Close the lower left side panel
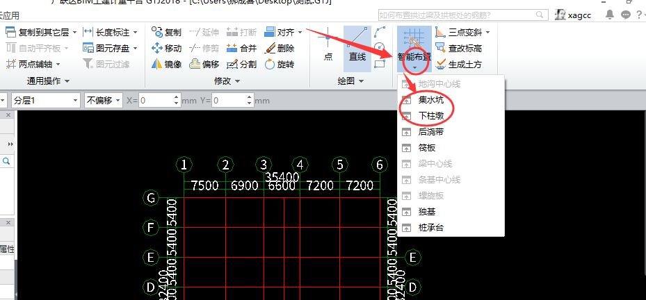This screenshot has height=300, width=646. (8, 222)
